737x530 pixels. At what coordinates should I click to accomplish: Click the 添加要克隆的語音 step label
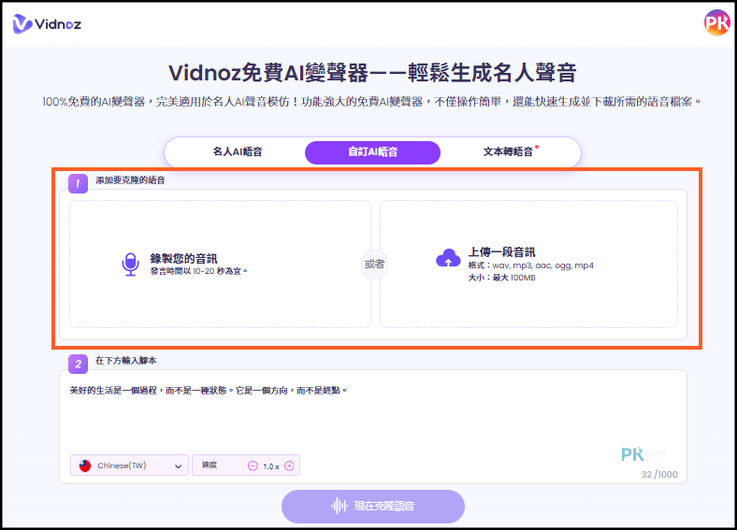pyautogui.click(x=130, y=180)
